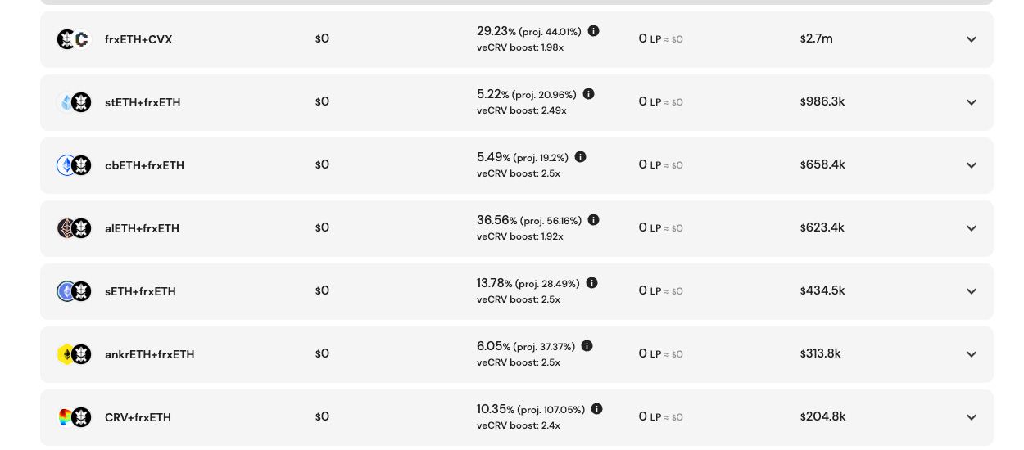Click the CRV+frxETH token pair icon
This screenshot has width=1024, height=450.
click(x=74, y=417)
